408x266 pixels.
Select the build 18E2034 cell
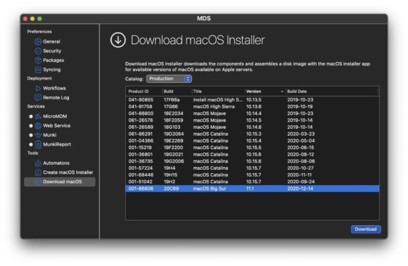pos(173,114)
